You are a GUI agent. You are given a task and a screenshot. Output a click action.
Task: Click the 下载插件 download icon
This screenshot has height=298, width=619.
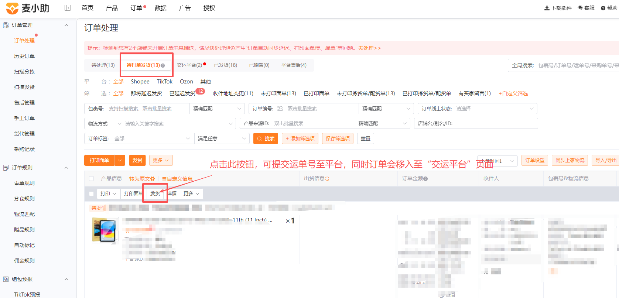[x=547, y=8]
